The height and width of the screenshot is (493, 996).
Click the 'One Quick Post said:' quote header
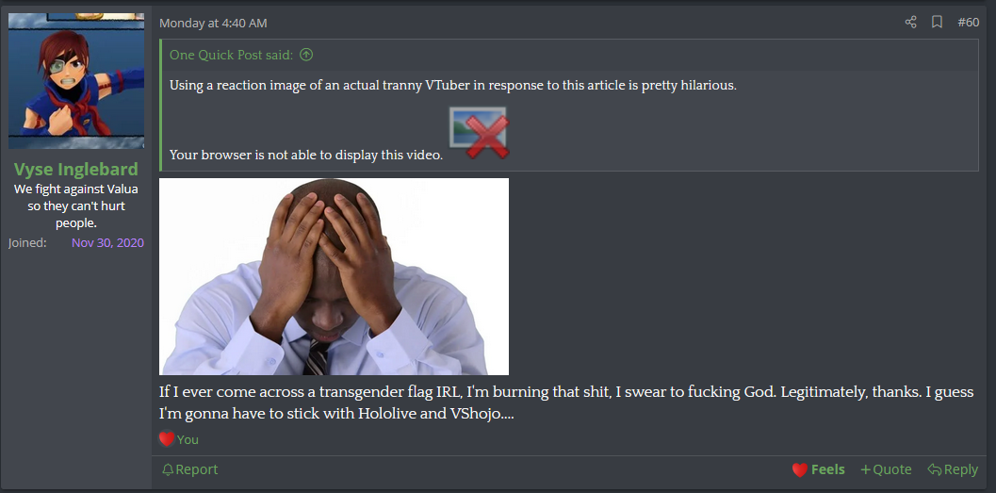click(231, 56)
